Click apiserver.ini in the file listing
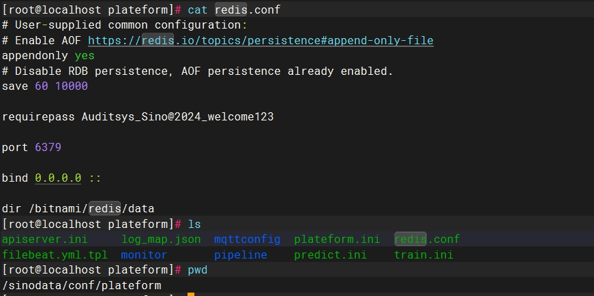Screen dimensions: 594x296 (45, 239)
